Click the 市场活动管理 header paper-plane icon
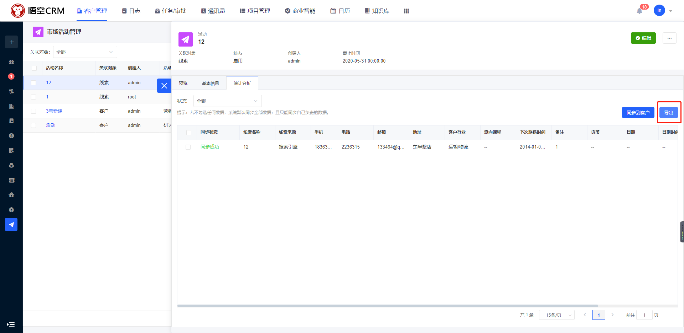 [38, 32]
